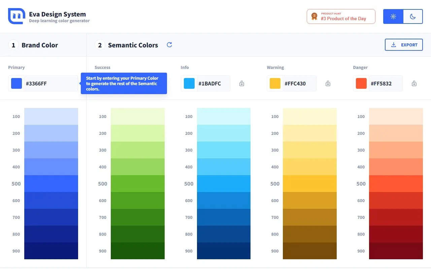The width and height of the screenshot is (431, 269).
Task: Click the Info 500 color shade swatch
Action: click(x=224, y=184)
